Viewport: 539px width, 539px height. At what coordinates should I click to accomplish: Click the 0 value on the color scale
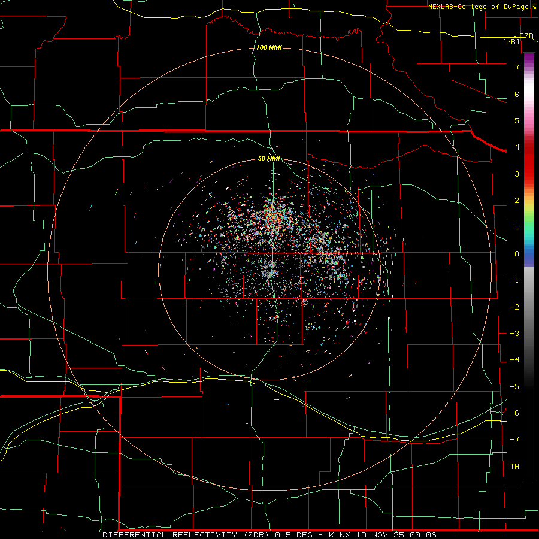(x=517, y=254)
